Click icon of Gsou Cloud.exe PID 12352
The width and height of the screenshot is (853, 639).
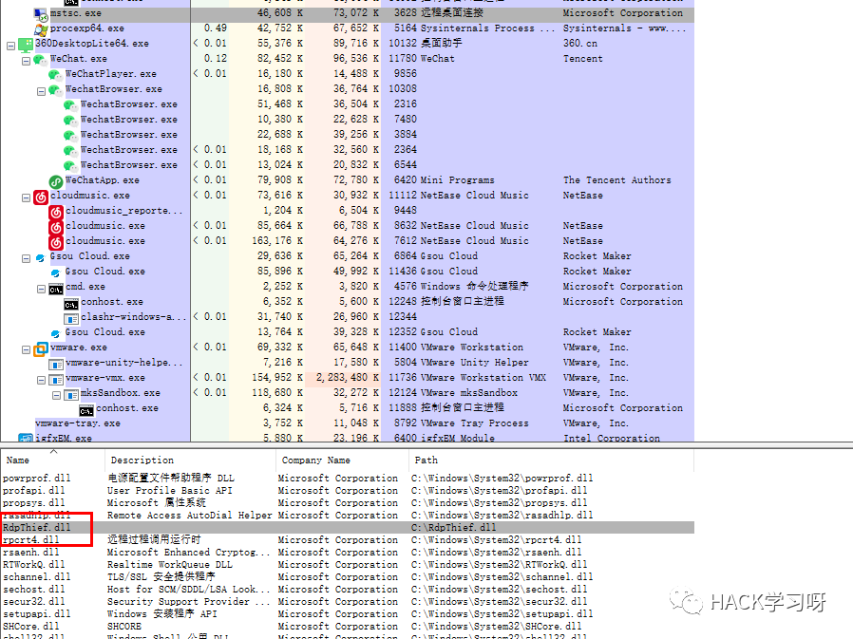[x=56, y=333]
